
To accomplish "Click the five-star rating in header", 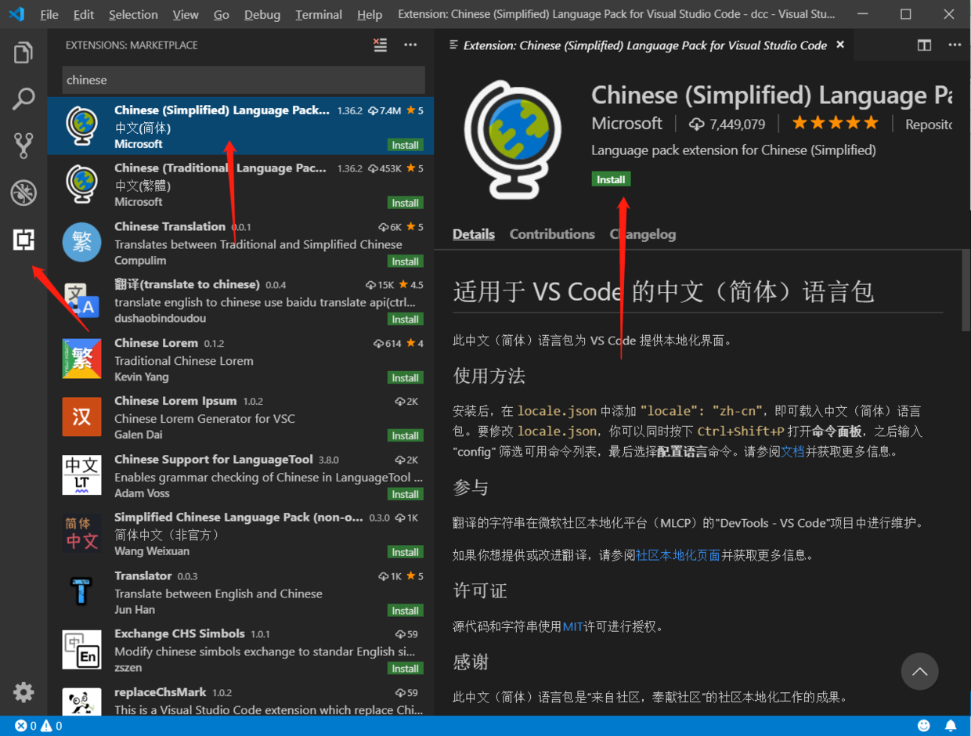I will click(835, 123).
